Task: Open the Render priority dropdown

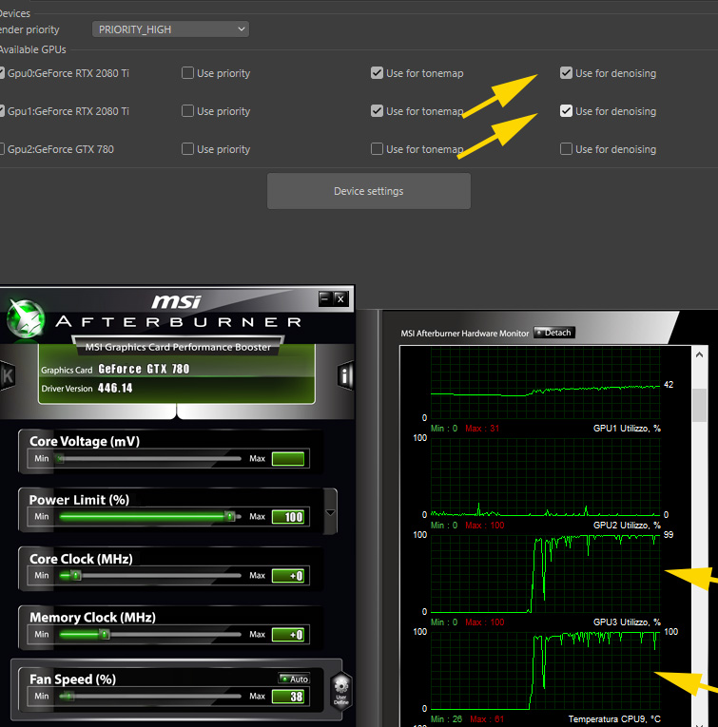Action: [170, 29]
